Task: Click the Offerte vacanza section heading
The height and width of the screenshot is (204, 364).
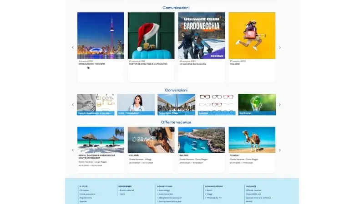Action: pyautogui.click(x=176, y=122)
